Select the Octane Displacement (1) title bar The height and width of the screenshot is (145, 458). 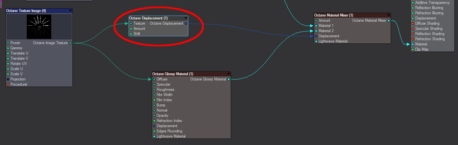(159, 18)
